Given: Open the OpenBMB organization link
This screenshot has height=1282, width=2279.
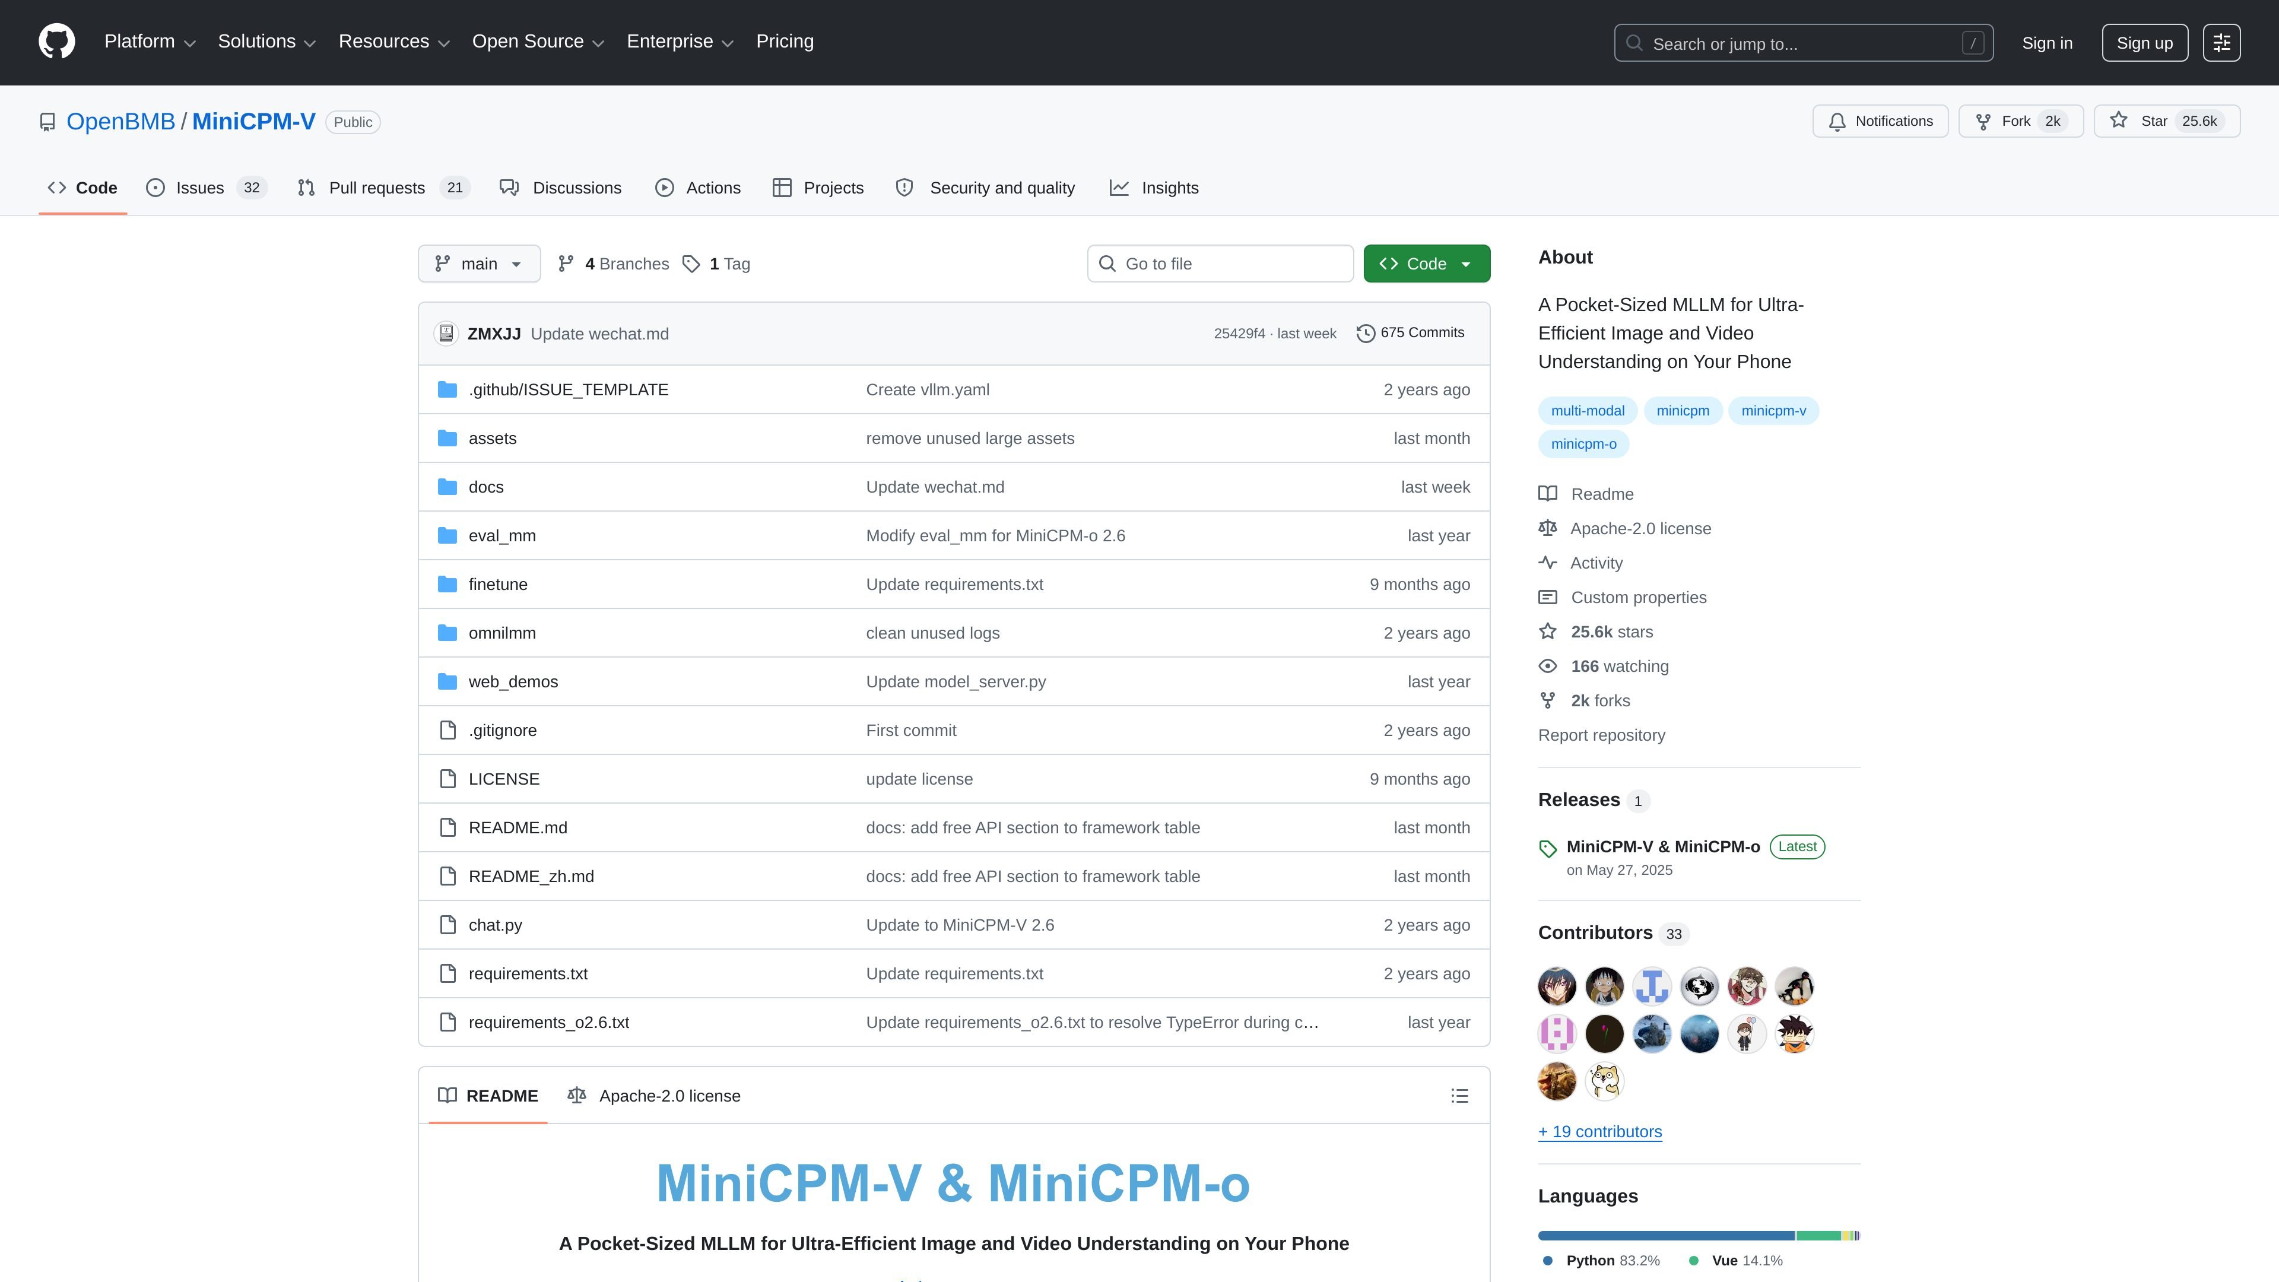Looking at the screenshot, I should pyautogui.click(x=121, y=122).
